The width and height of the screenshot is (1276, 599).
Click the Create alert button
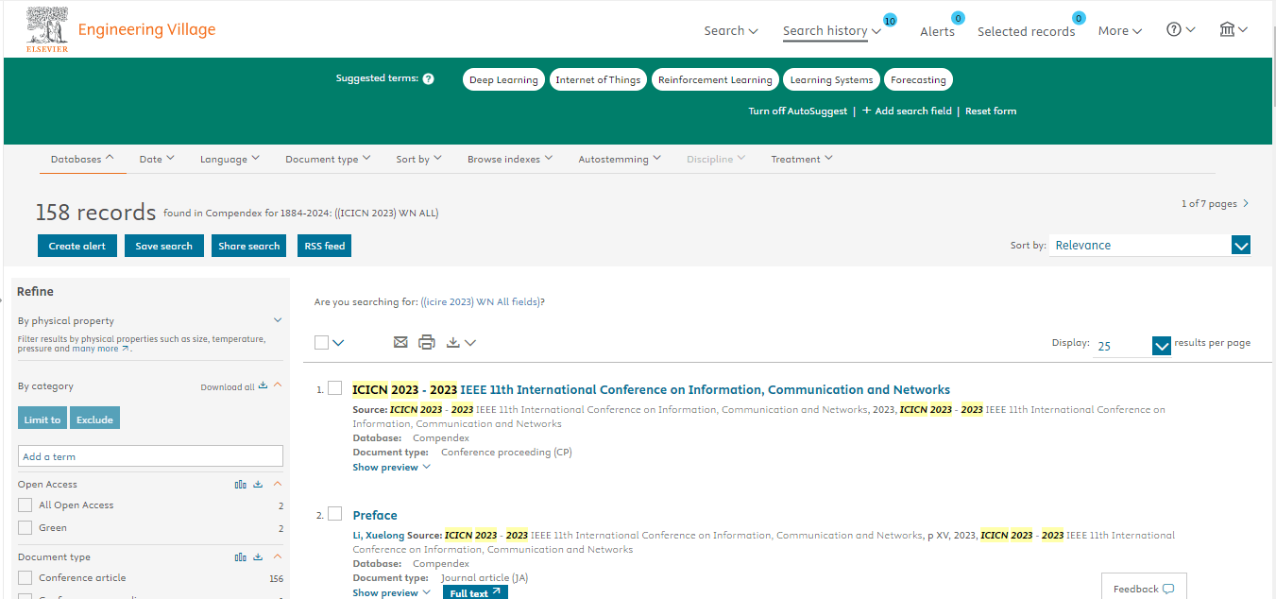pyautogui.click(x=77, y=246)
